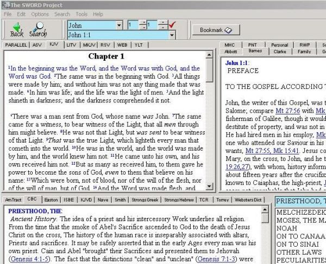Open the Abbott commentary tab
The width and height of the screenshot is (326, 264).
click(230, 51)
